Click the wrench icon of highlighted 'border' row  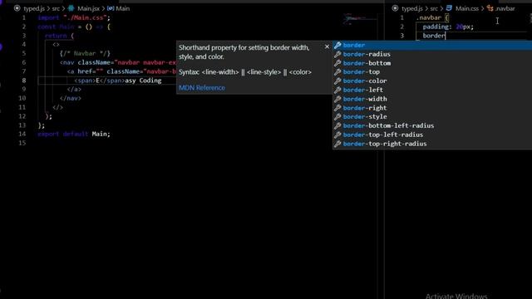click(x=337, y=45)
